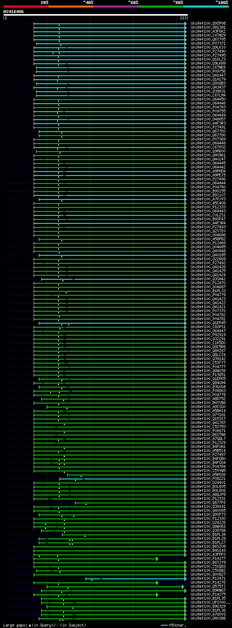Select UniRef100_B1PL33 label
This screenshot has height=628, width=232.
point(208,291)
